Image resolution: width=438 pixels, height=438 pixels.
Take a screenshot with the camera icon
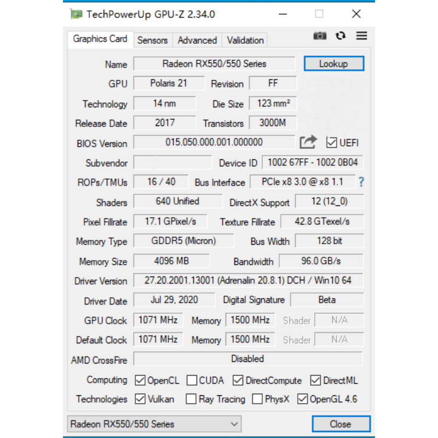coord(320,36)
